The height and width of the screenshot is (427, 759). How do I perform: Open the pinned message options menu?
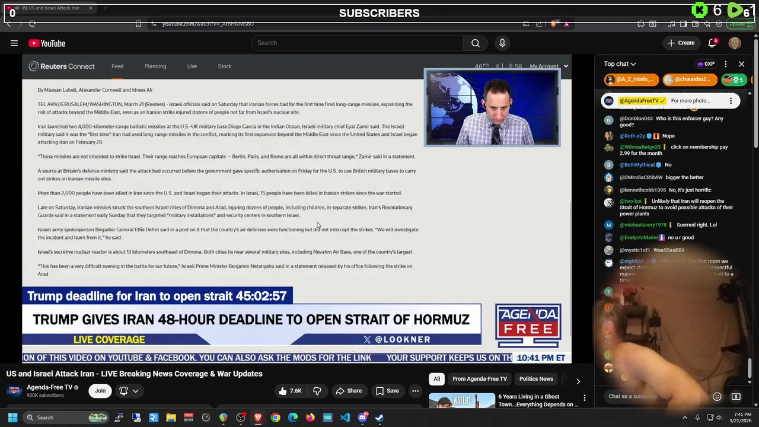(731, 101)
